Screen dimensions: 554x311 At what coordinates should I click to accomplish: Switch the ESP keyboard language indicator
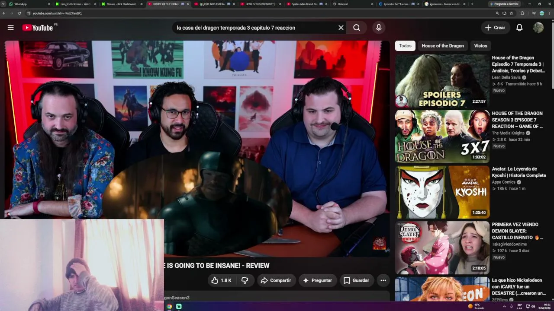coord(520,306)
